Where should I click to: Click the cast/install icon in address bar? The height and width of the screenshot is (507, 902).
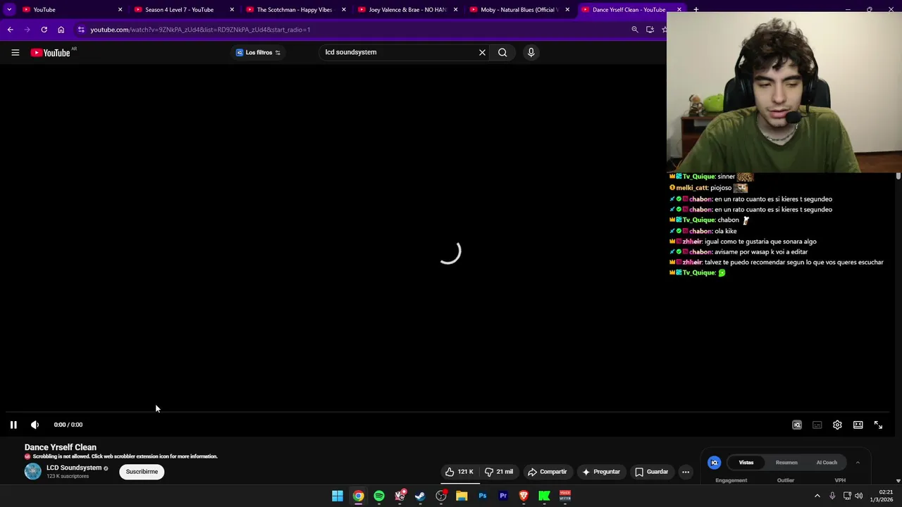tap(650, 30)
